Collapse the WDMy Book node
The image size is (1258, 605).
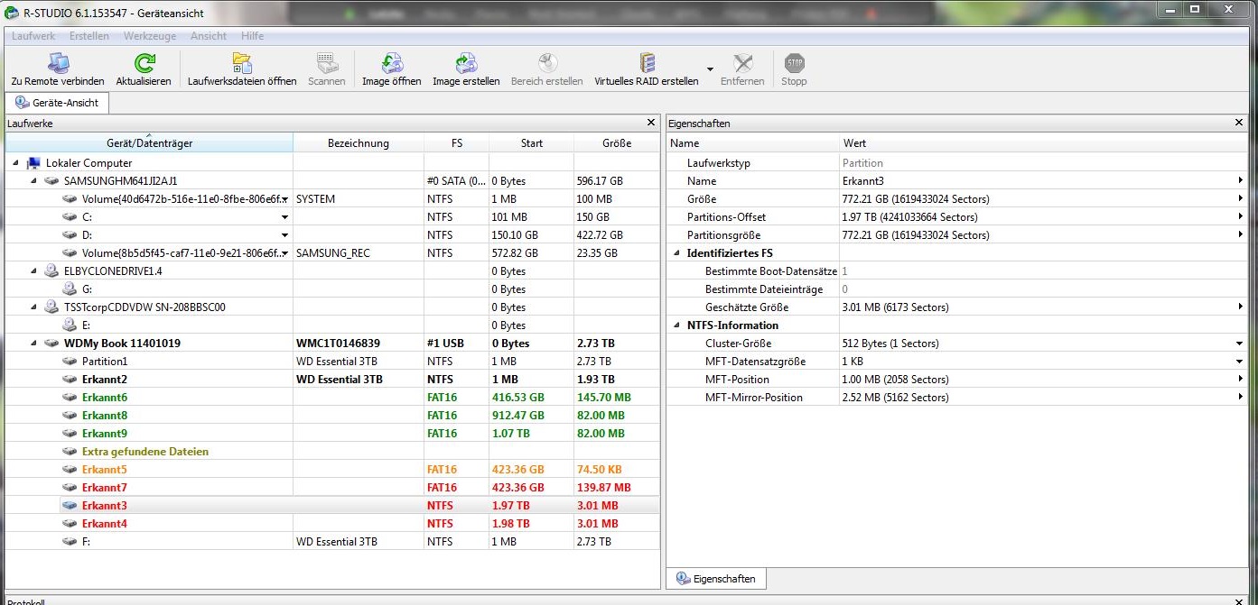click(x=33, y=344)
